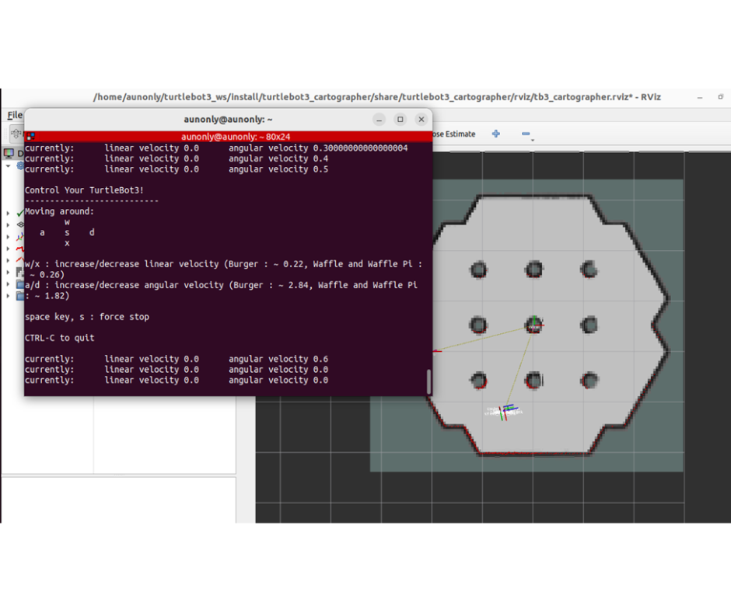Open the File menu
This screenshot has height=612, width=731.
(x=14, y=115)
